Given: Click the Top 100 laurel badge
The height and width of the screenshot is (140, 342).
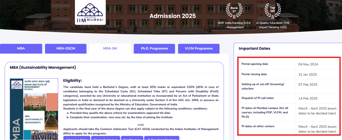Looking at the screenshot, I should (273, 11).
